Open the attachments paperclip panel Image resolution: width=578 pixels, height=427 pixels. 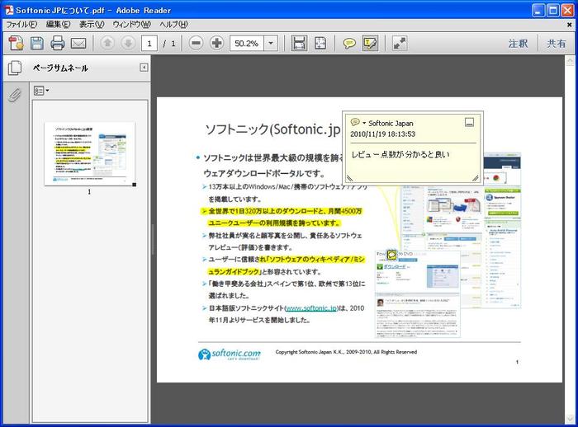[x=15, y=96]
